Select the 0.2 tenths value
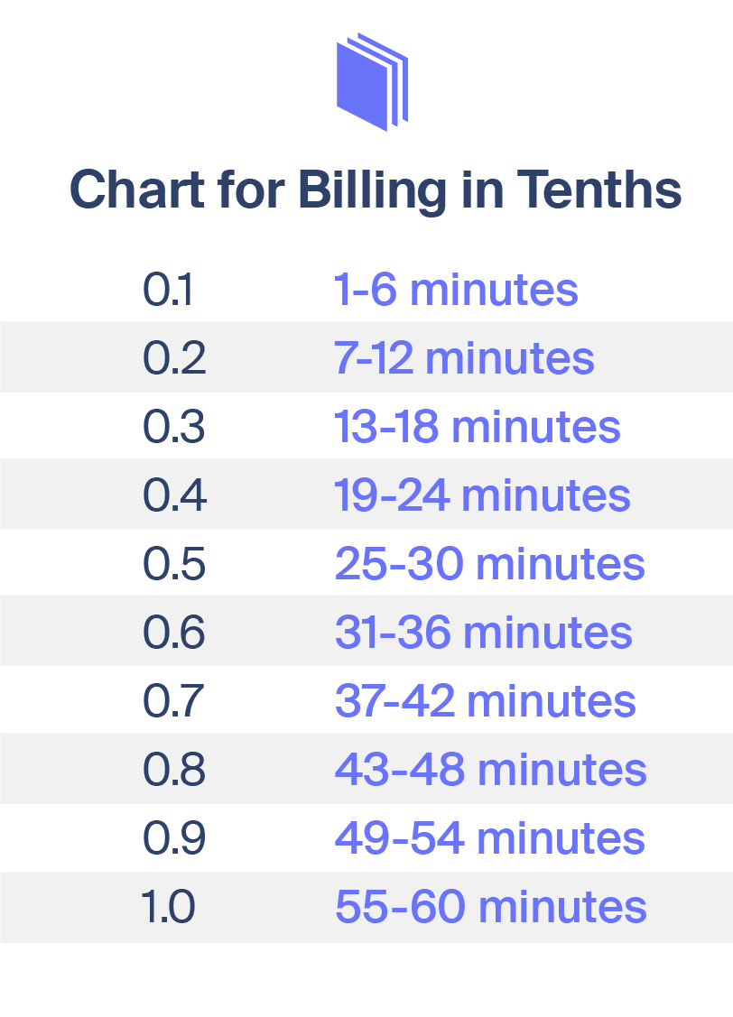The height and width of the screenshot is (1017, 733). coord(174,359)
